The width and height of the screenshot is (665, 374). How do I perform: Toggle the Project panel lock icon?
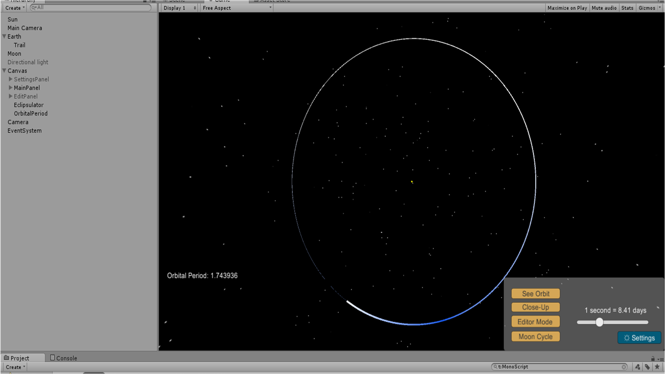pyautogui.click(x=653, y=359)
